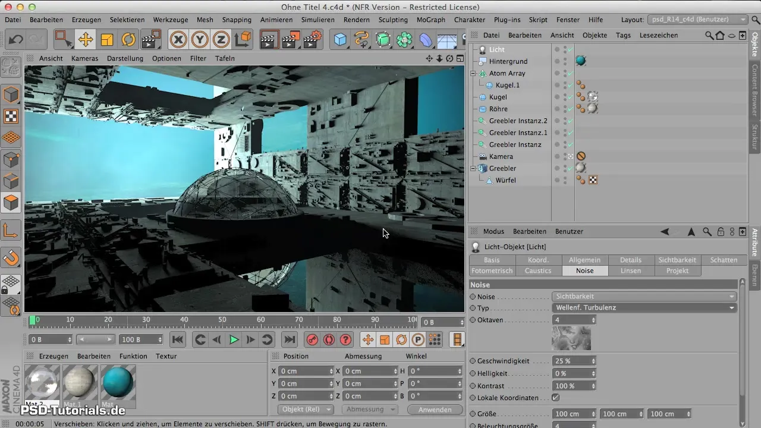This screenshot has width=761, height=428.
Task: Open render settings gear clapperboard icon
Action: click(x=313, y=40)
